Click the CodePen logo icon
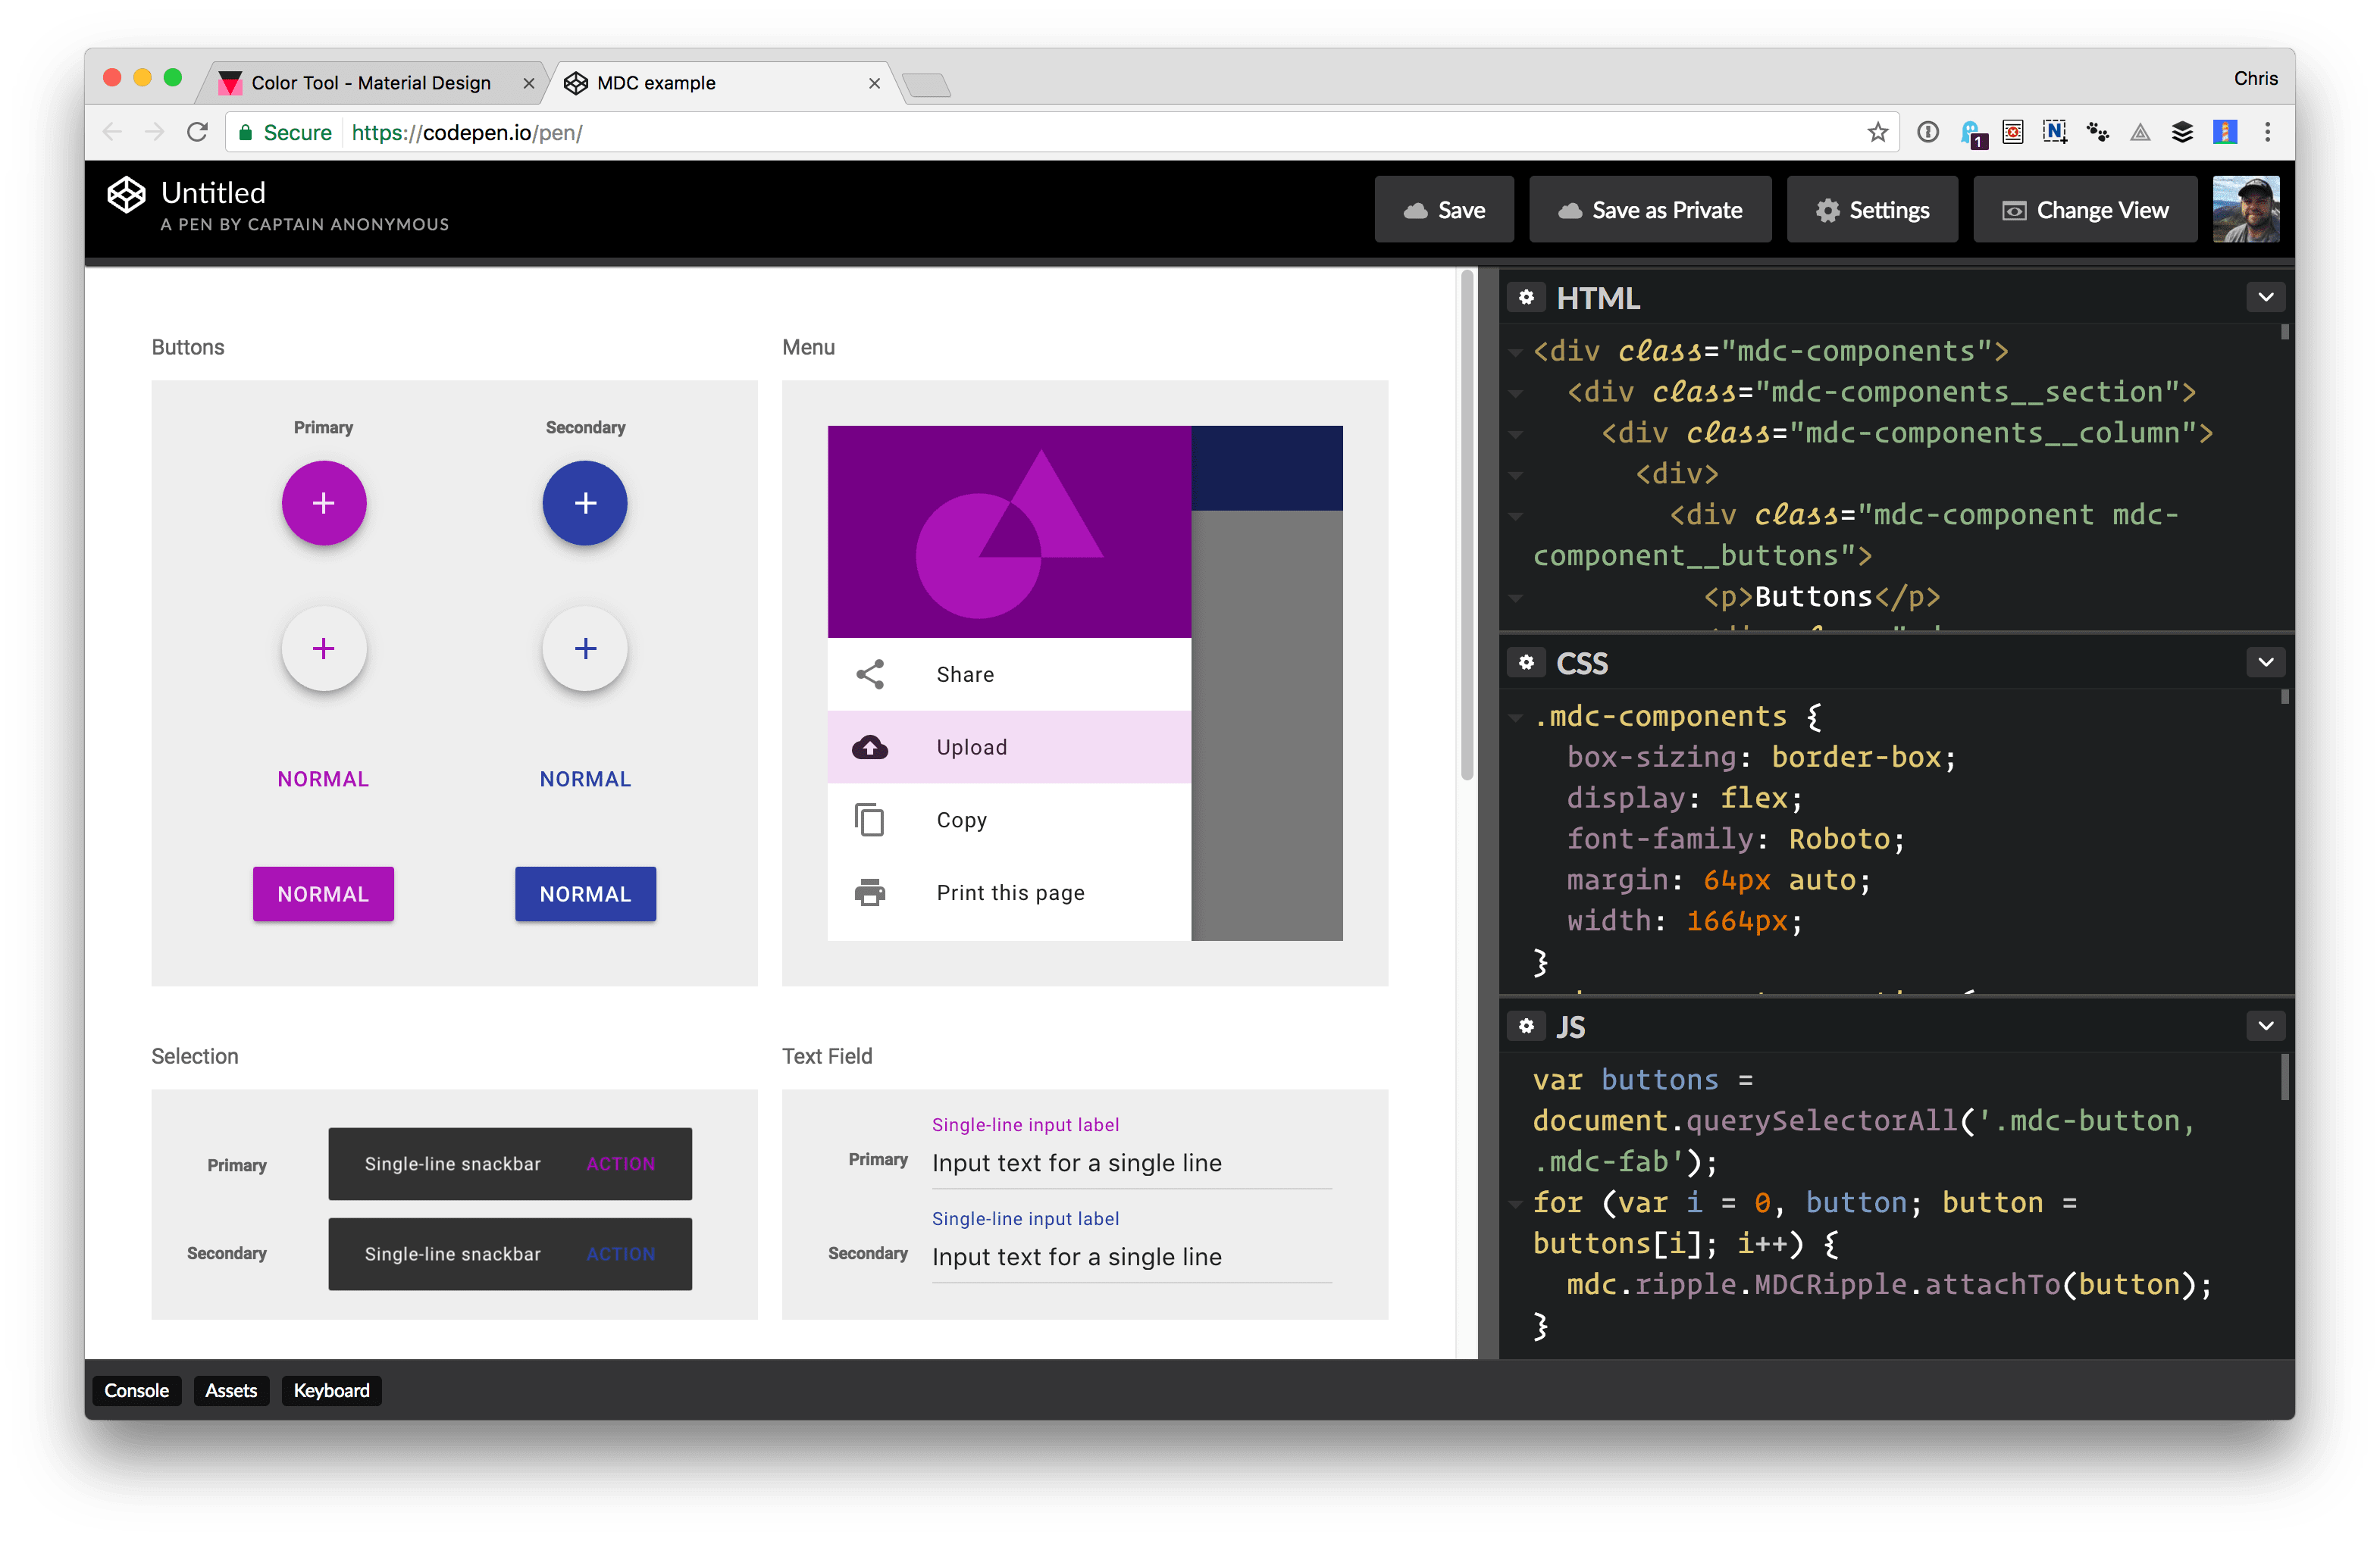 pyautogui.click(x=126, y=194)
